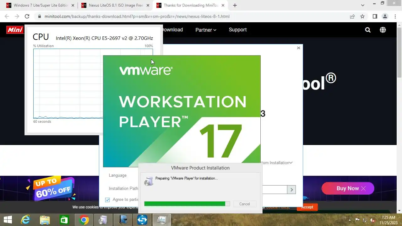Select the installer disc taskbar icon
This screenshot has width=402, height=226.
(x=103, y=220)
